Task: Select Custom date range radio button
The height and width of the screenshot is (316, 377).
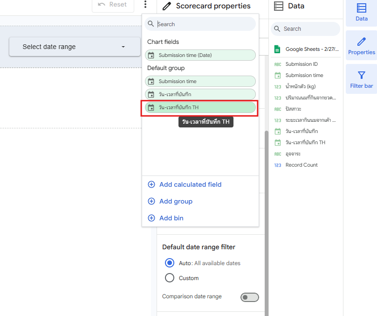Action: (x=170, y=278)
